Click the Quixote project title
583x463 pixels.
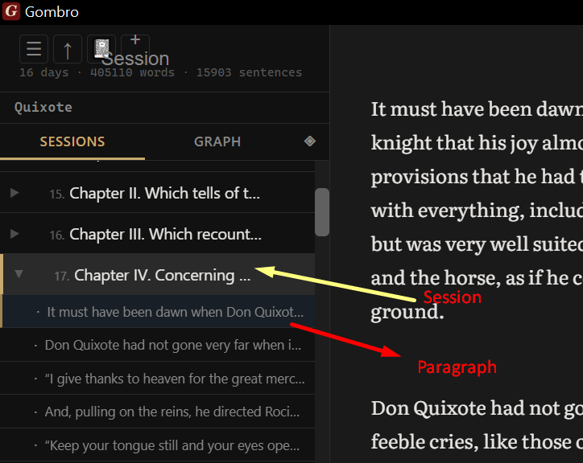[43, 107]
